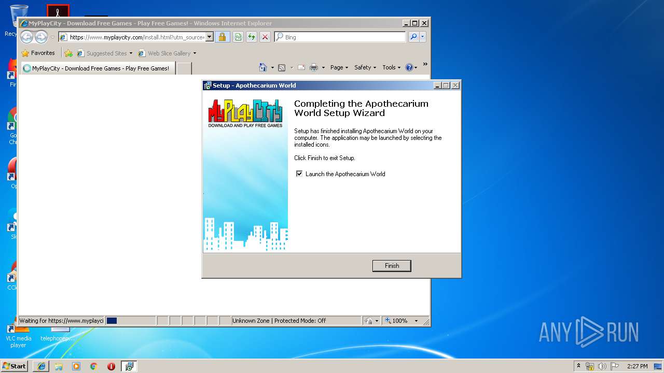
Task: Click the security lock icon
Action: pyautogui.click(x=222, y=37)
